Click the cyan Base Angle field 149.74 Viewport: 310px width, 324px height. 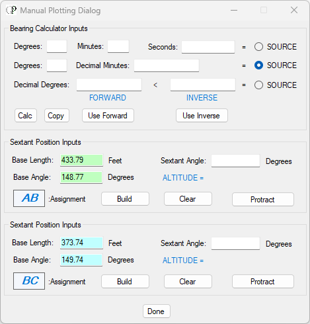point(81,260)
